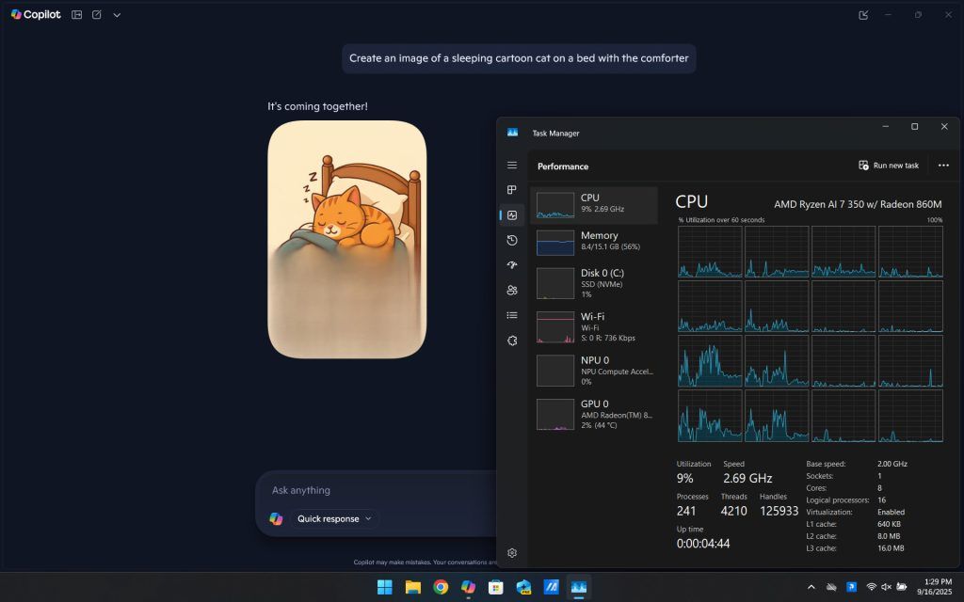Click the Copilot icon on the taskbar
Image resolution: width=964 pixels, height=602 pixels.
[469, 587]
